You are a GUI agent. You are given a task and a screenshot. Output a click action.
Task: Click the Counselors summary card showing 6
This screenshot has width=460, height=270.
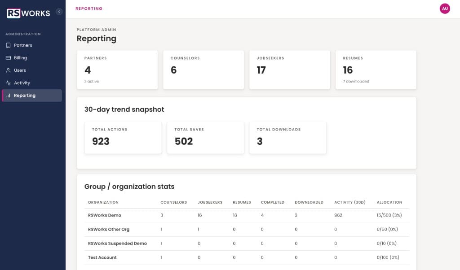click(x=203, y=70)
